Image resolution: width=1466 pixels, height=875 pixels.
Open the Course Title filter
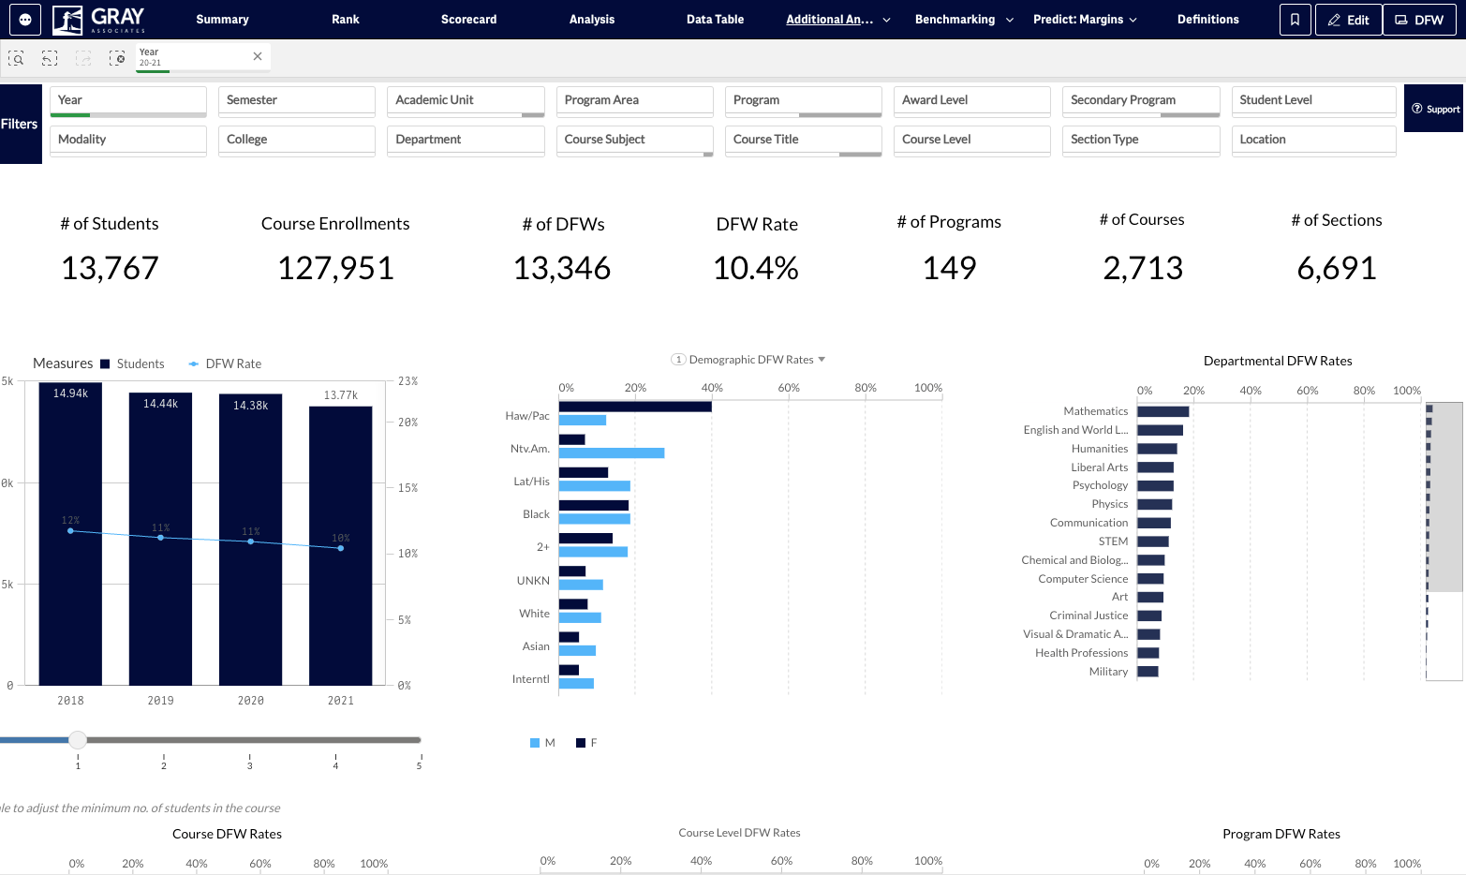click(804, 141)
